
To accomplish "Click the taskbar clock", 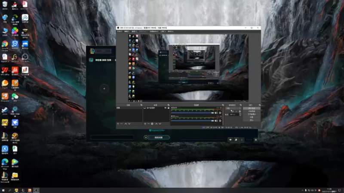I will 329,190.
